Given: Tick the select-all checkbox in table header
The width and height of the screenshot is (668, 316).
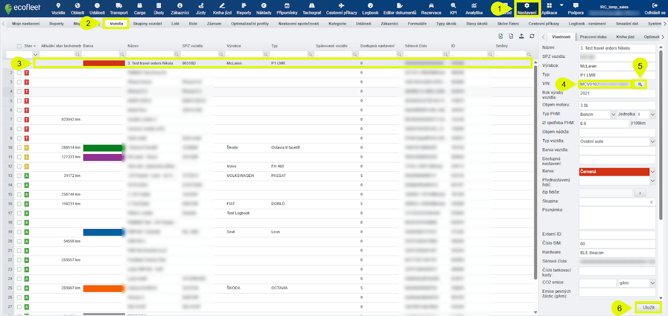Looking at the screenshot, I should 19,46.
